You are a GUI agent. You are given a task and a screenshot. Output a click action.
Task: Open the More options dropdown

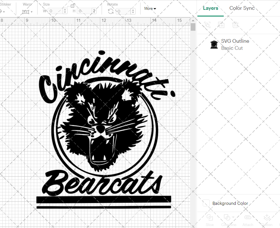(x=150, y=9)
